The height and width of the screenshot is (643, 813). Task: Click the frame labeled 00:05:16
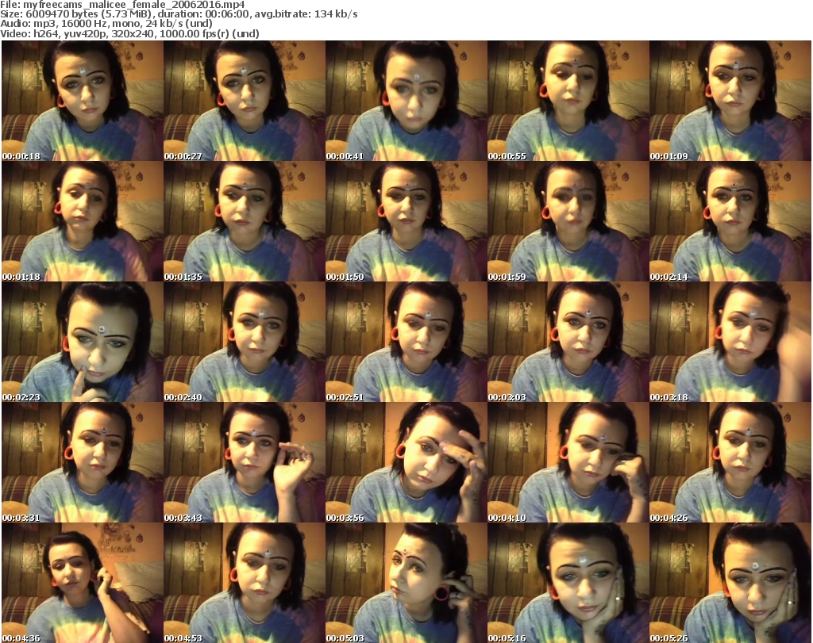pyautogui.click(x=568, y=583)
